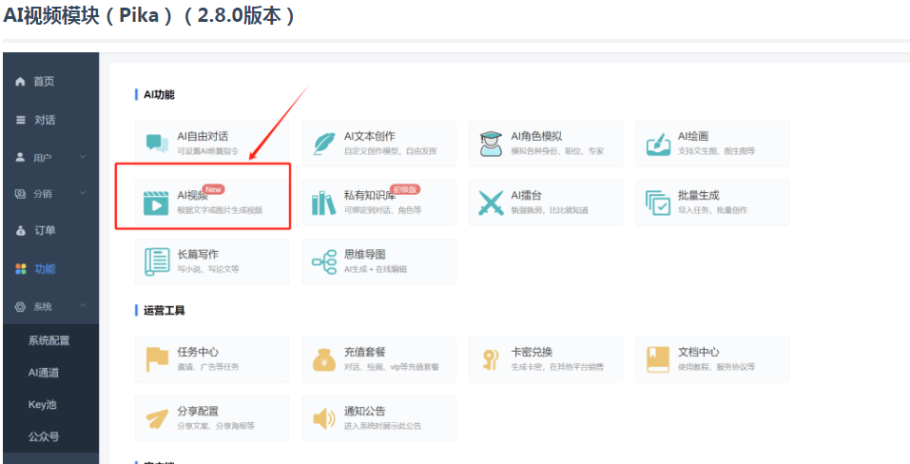
Task: Open AI通道 submenu item
Action: pos(44,373)
